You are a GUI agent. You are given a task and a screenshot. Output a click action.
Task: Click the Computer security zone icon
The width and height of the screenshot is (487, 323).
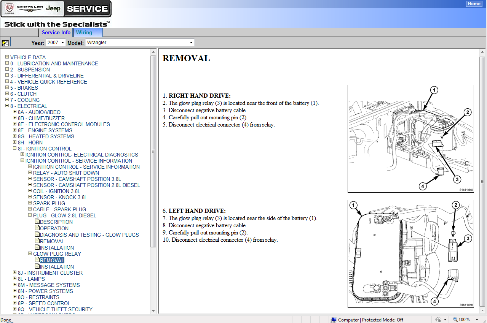pos(334,320)
